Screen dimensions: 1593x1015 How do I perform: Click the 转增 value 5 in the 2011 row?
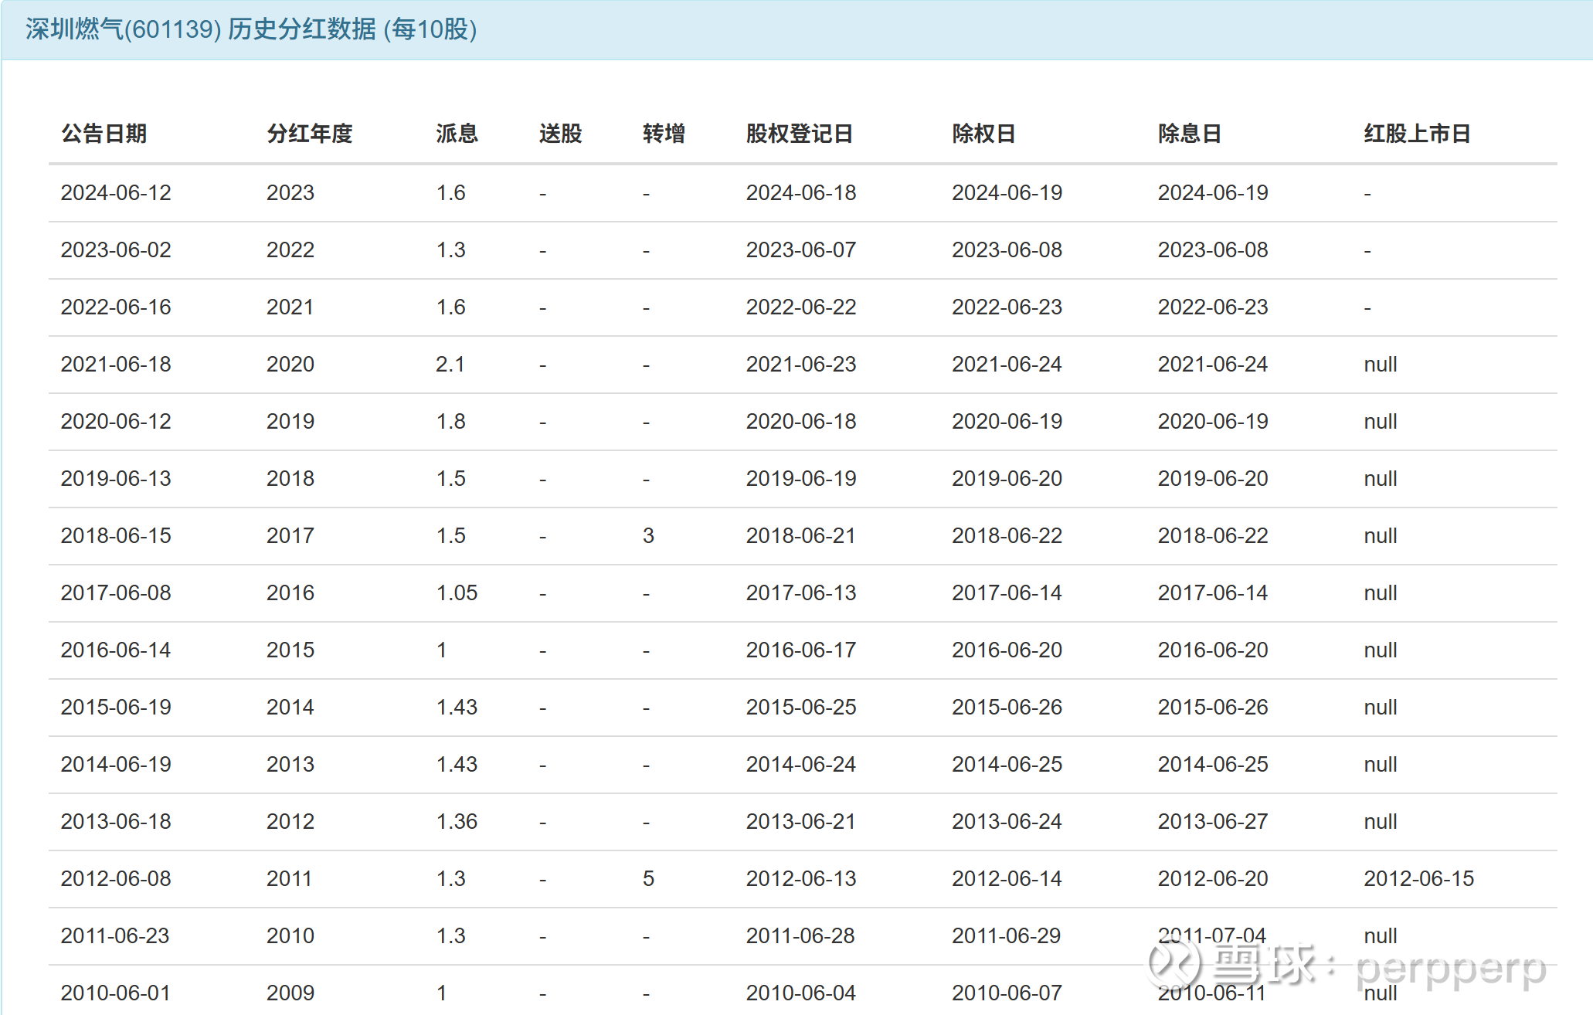648,878
